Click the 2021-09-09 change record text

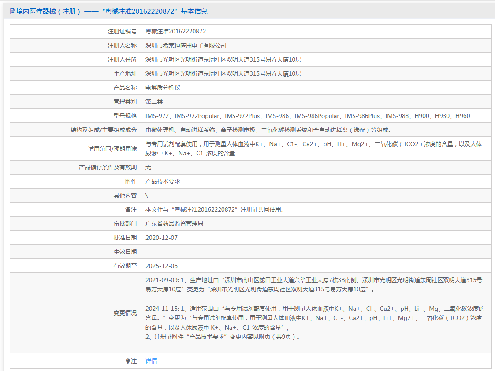(314, 285)
